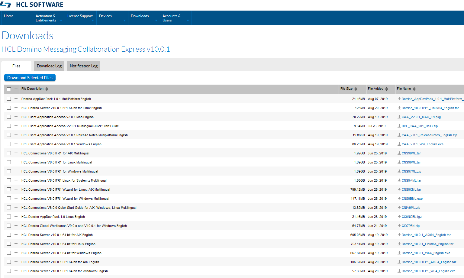Viewport: 464px width, 278px height.
Task: Expand details for Client Application Access Windows row
Action: tap(16, 144)
